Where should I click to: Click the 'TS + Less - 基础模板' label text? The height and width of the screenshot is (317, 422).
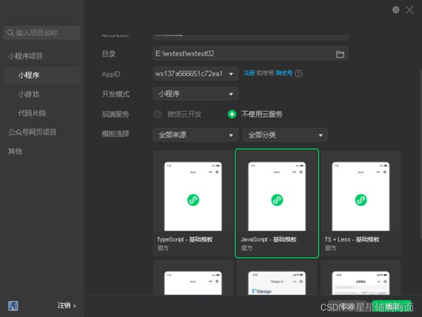click(352, 239)
